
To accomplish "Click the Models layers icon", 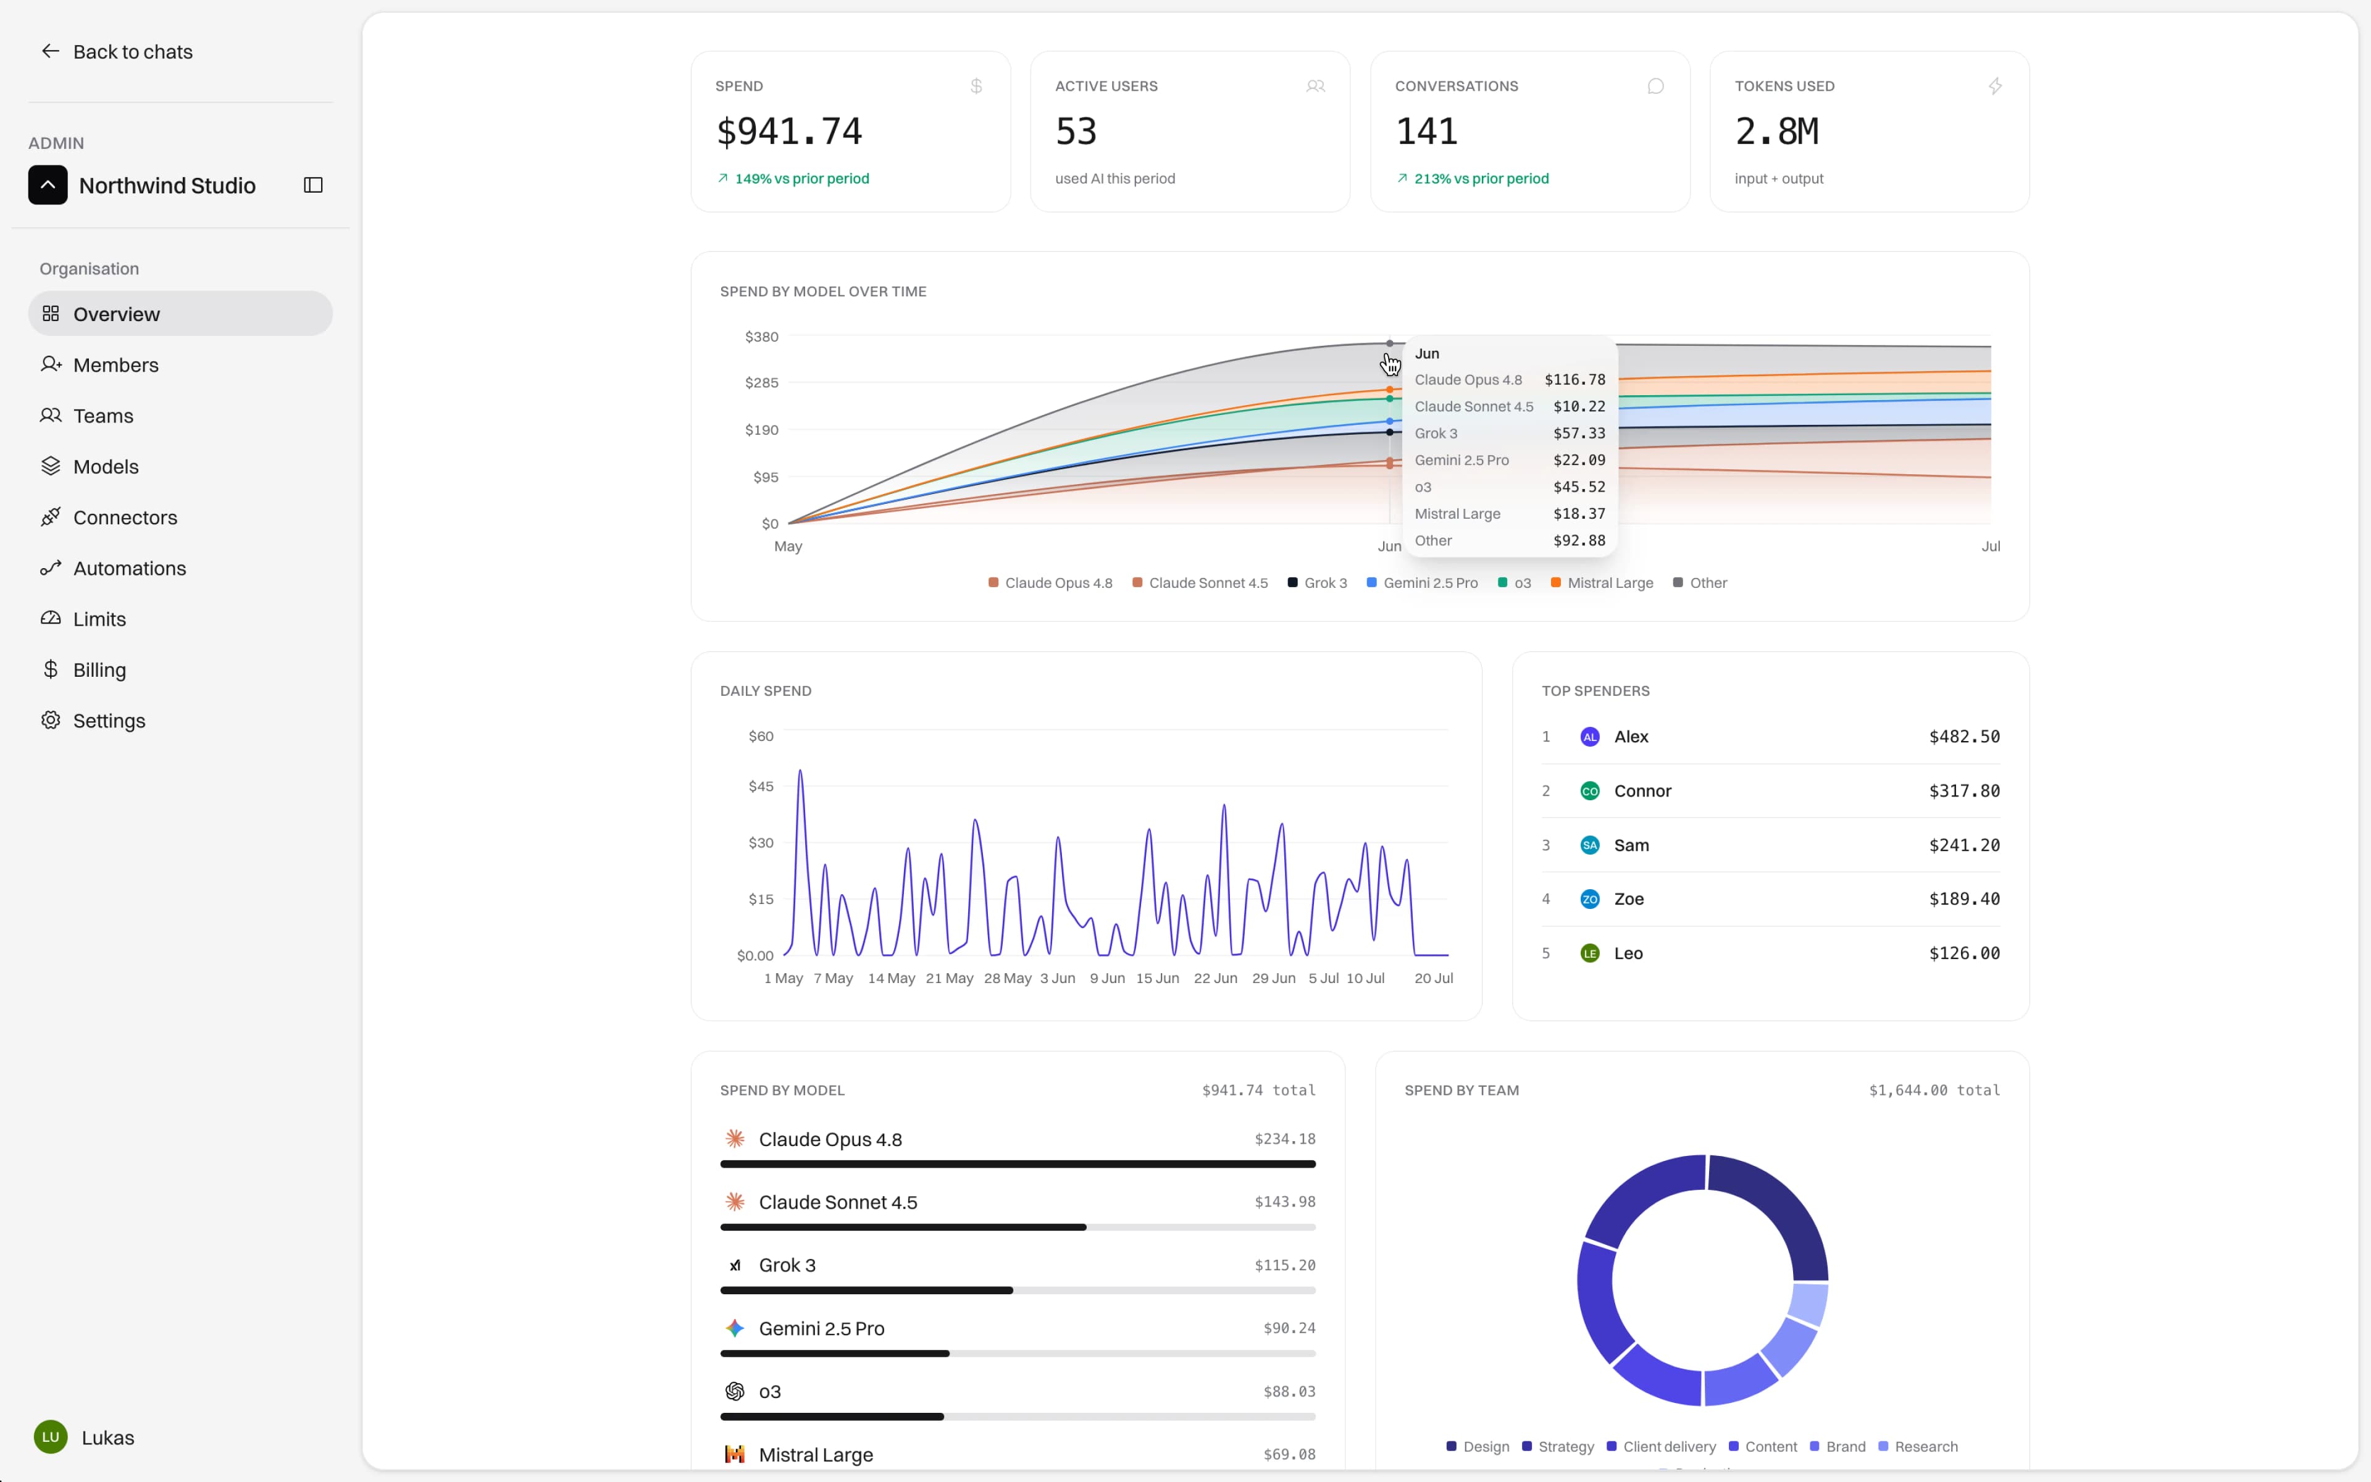I will point(51,467).
